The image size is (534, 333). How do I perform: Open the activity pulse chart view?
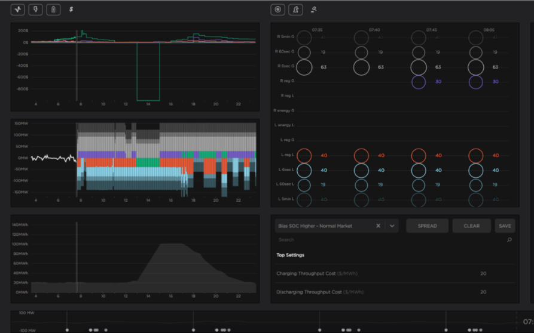tap(18, 10)
